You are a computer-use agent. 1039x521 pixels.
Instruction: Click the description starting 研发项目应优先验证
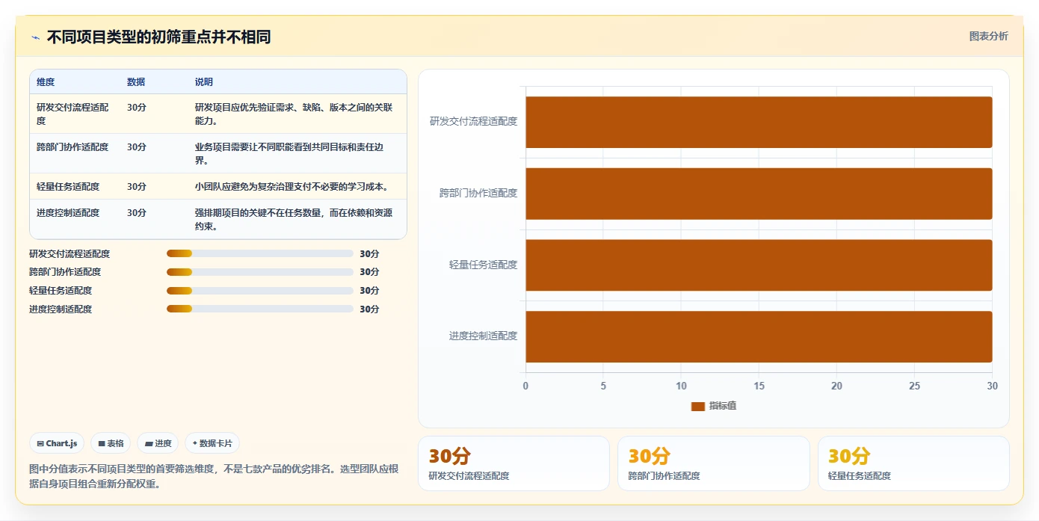294,114
